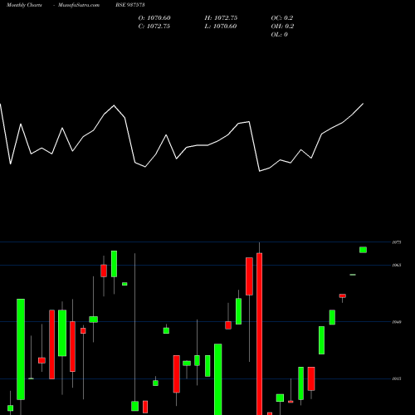The height and width of the screenshot is (415, 415).
Task: Click the latest green candle near 1073
Action: (363, 250)
